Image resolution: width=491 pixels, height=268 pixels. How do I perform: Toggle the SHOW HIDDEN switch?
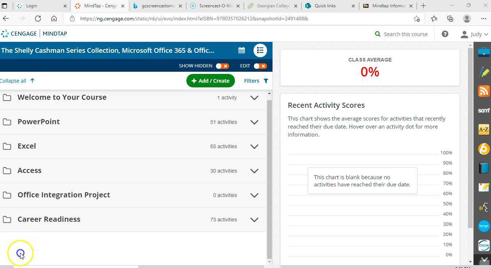coord(222,66)
